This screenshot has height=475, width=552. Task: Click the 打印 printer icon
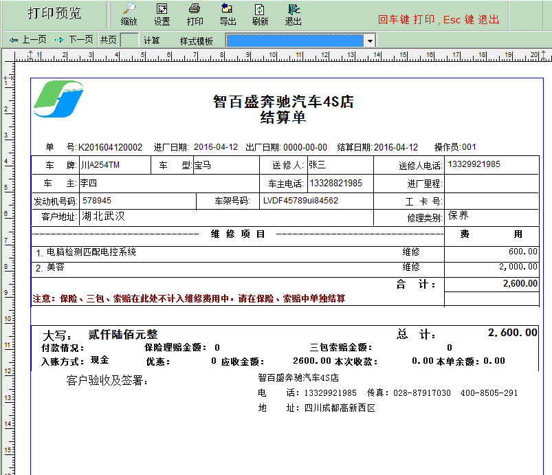[x=195, y=8]
